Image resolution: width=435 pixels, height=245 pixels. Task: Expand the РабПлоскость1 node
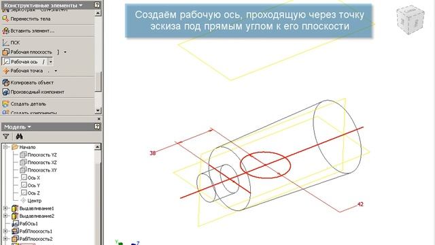pos(5,231)
